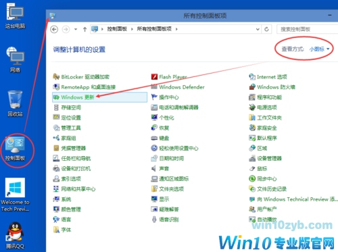The image size is (338, 252).
Task: Open 家庭组 homegroup icon
Action: point(56,138)
